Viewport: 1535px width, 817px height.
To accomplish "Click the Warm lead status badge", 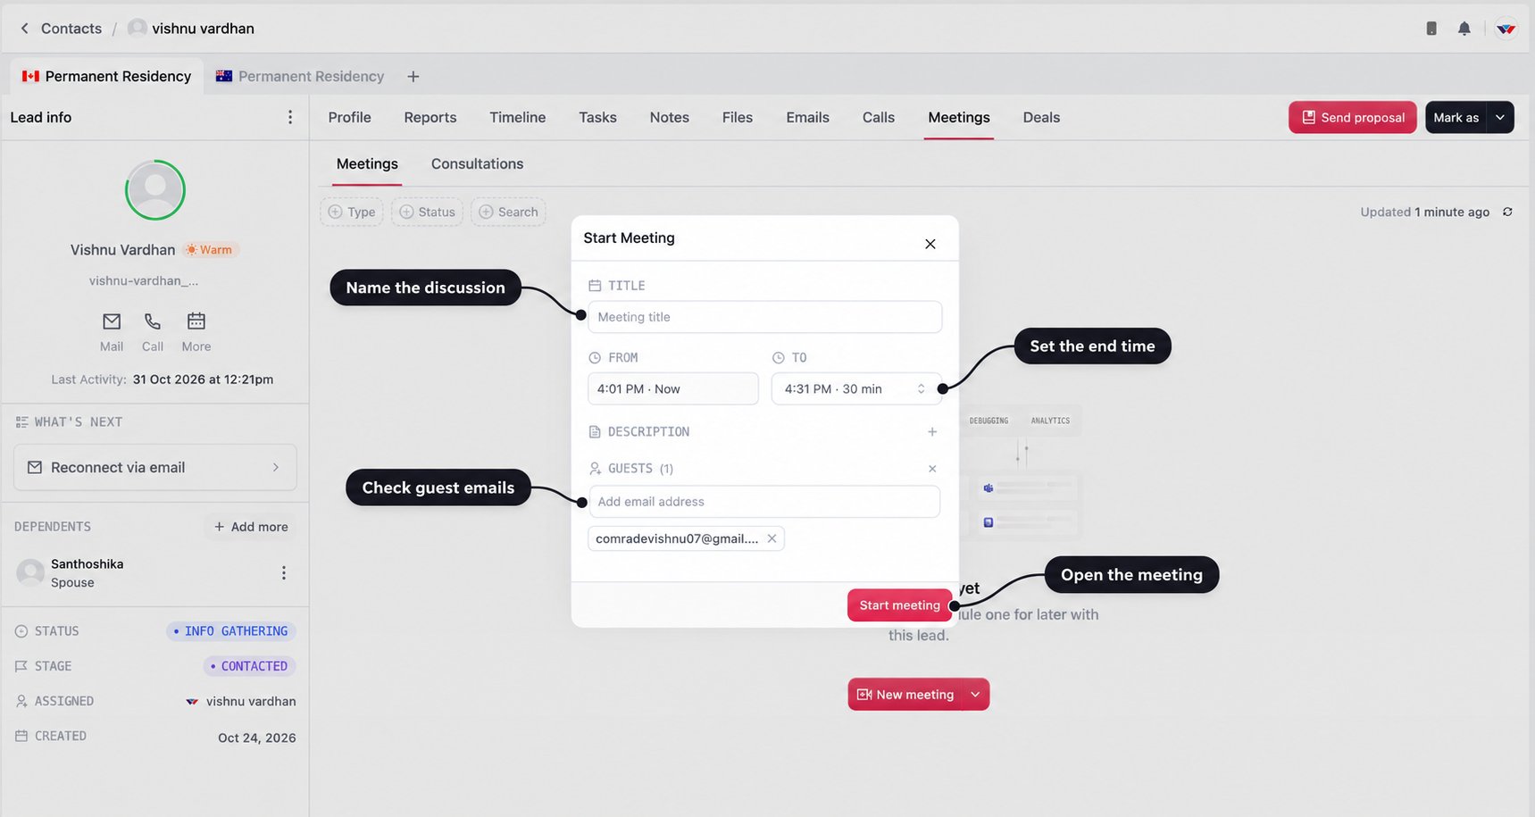I will (210, 250).
